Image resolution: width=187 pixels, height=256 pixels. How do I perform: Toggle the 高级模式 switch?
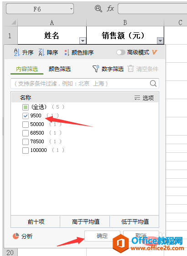click(121, 52)
